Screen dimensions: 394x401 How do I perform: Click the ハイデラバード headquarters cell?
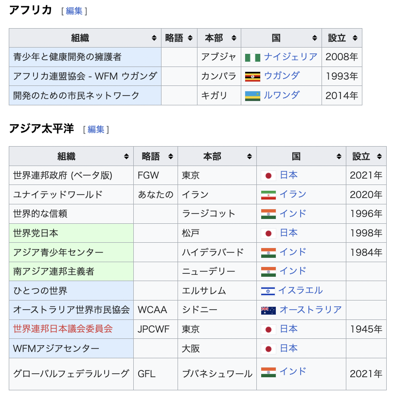point(217,252)
